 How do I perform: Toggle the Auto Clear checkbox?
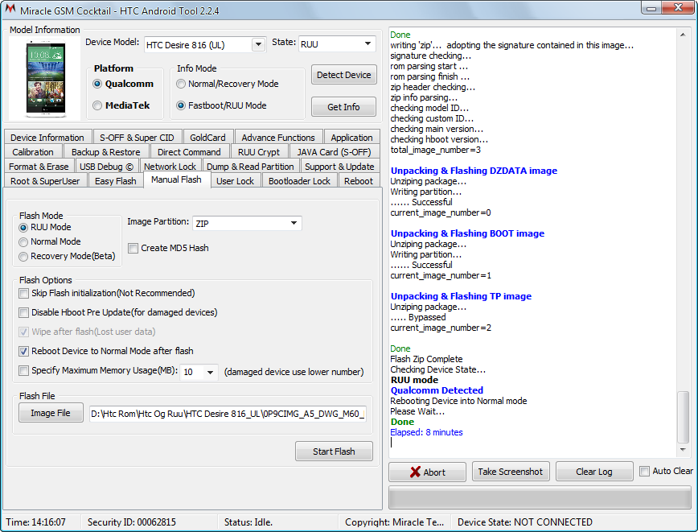tap(644, 471)
